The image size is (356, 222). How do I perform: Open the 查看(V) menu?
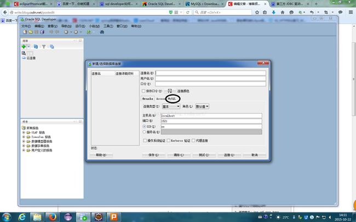[x=53, y=26]
